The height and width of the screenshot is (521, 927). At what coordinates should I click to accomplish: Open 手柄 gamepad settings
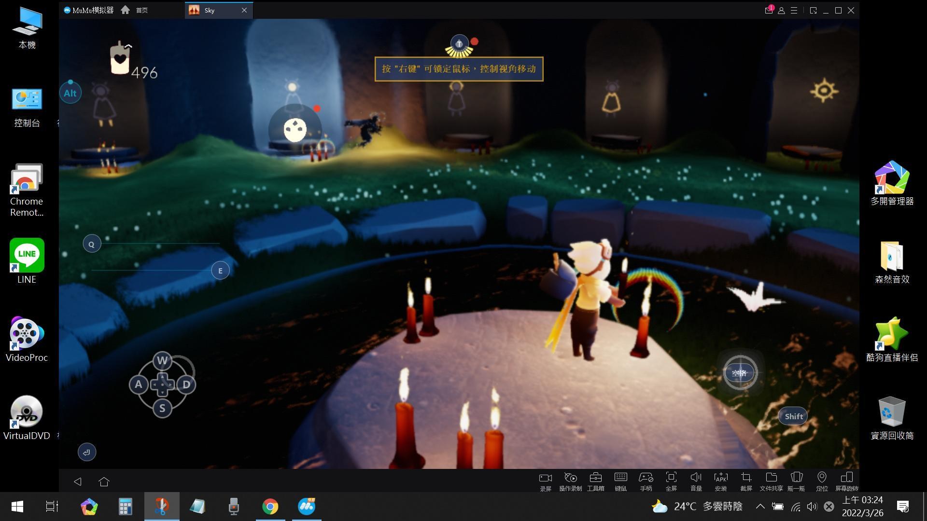pyautogui.click(x=646, y=481)
